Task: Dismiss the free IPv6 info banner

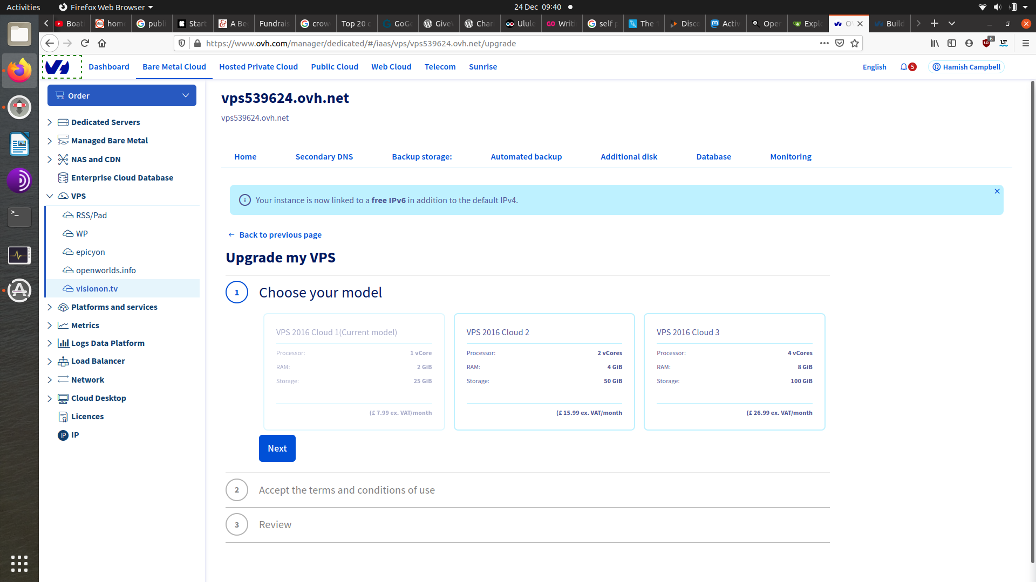Action: pyautogui.click(x=997, y=191)
